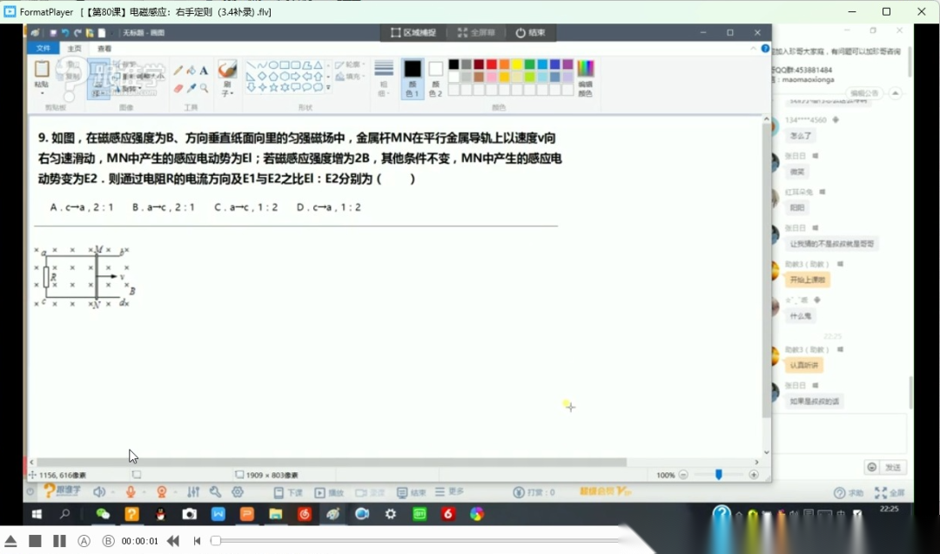
Task: Choose the magnifier zoom tool
Action: pos(204,88)
